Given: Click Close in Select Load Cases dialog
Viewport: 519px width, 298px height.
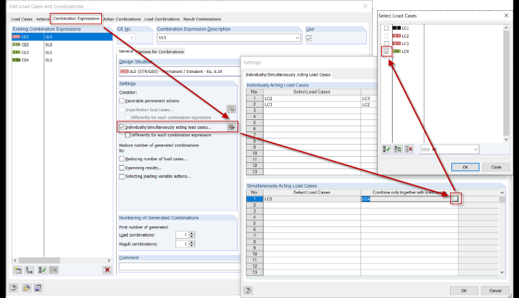Looking at the screenshot, I should pos(496,167).
